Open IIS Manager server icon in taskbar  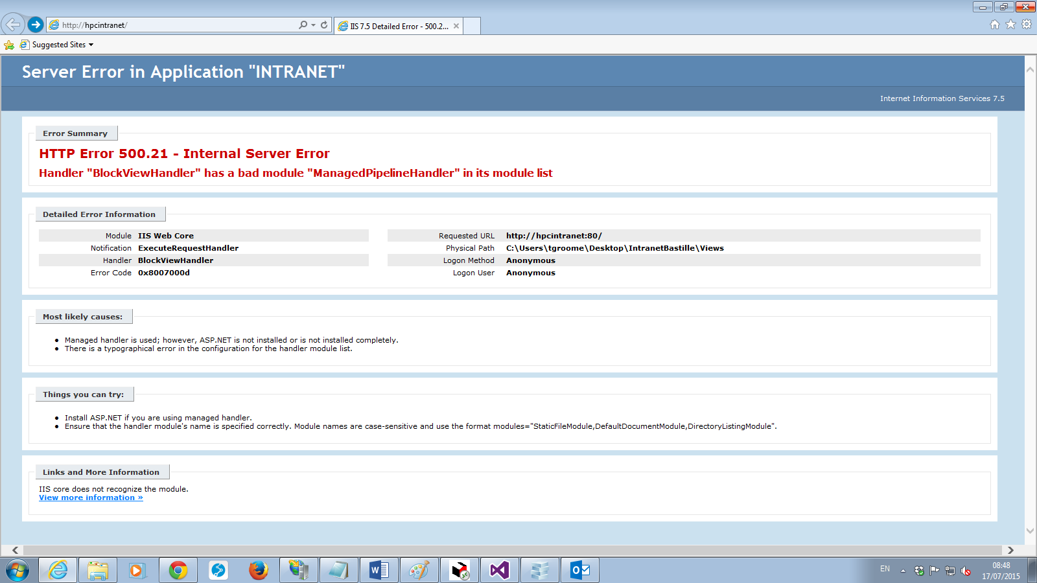tap(299, 570)
